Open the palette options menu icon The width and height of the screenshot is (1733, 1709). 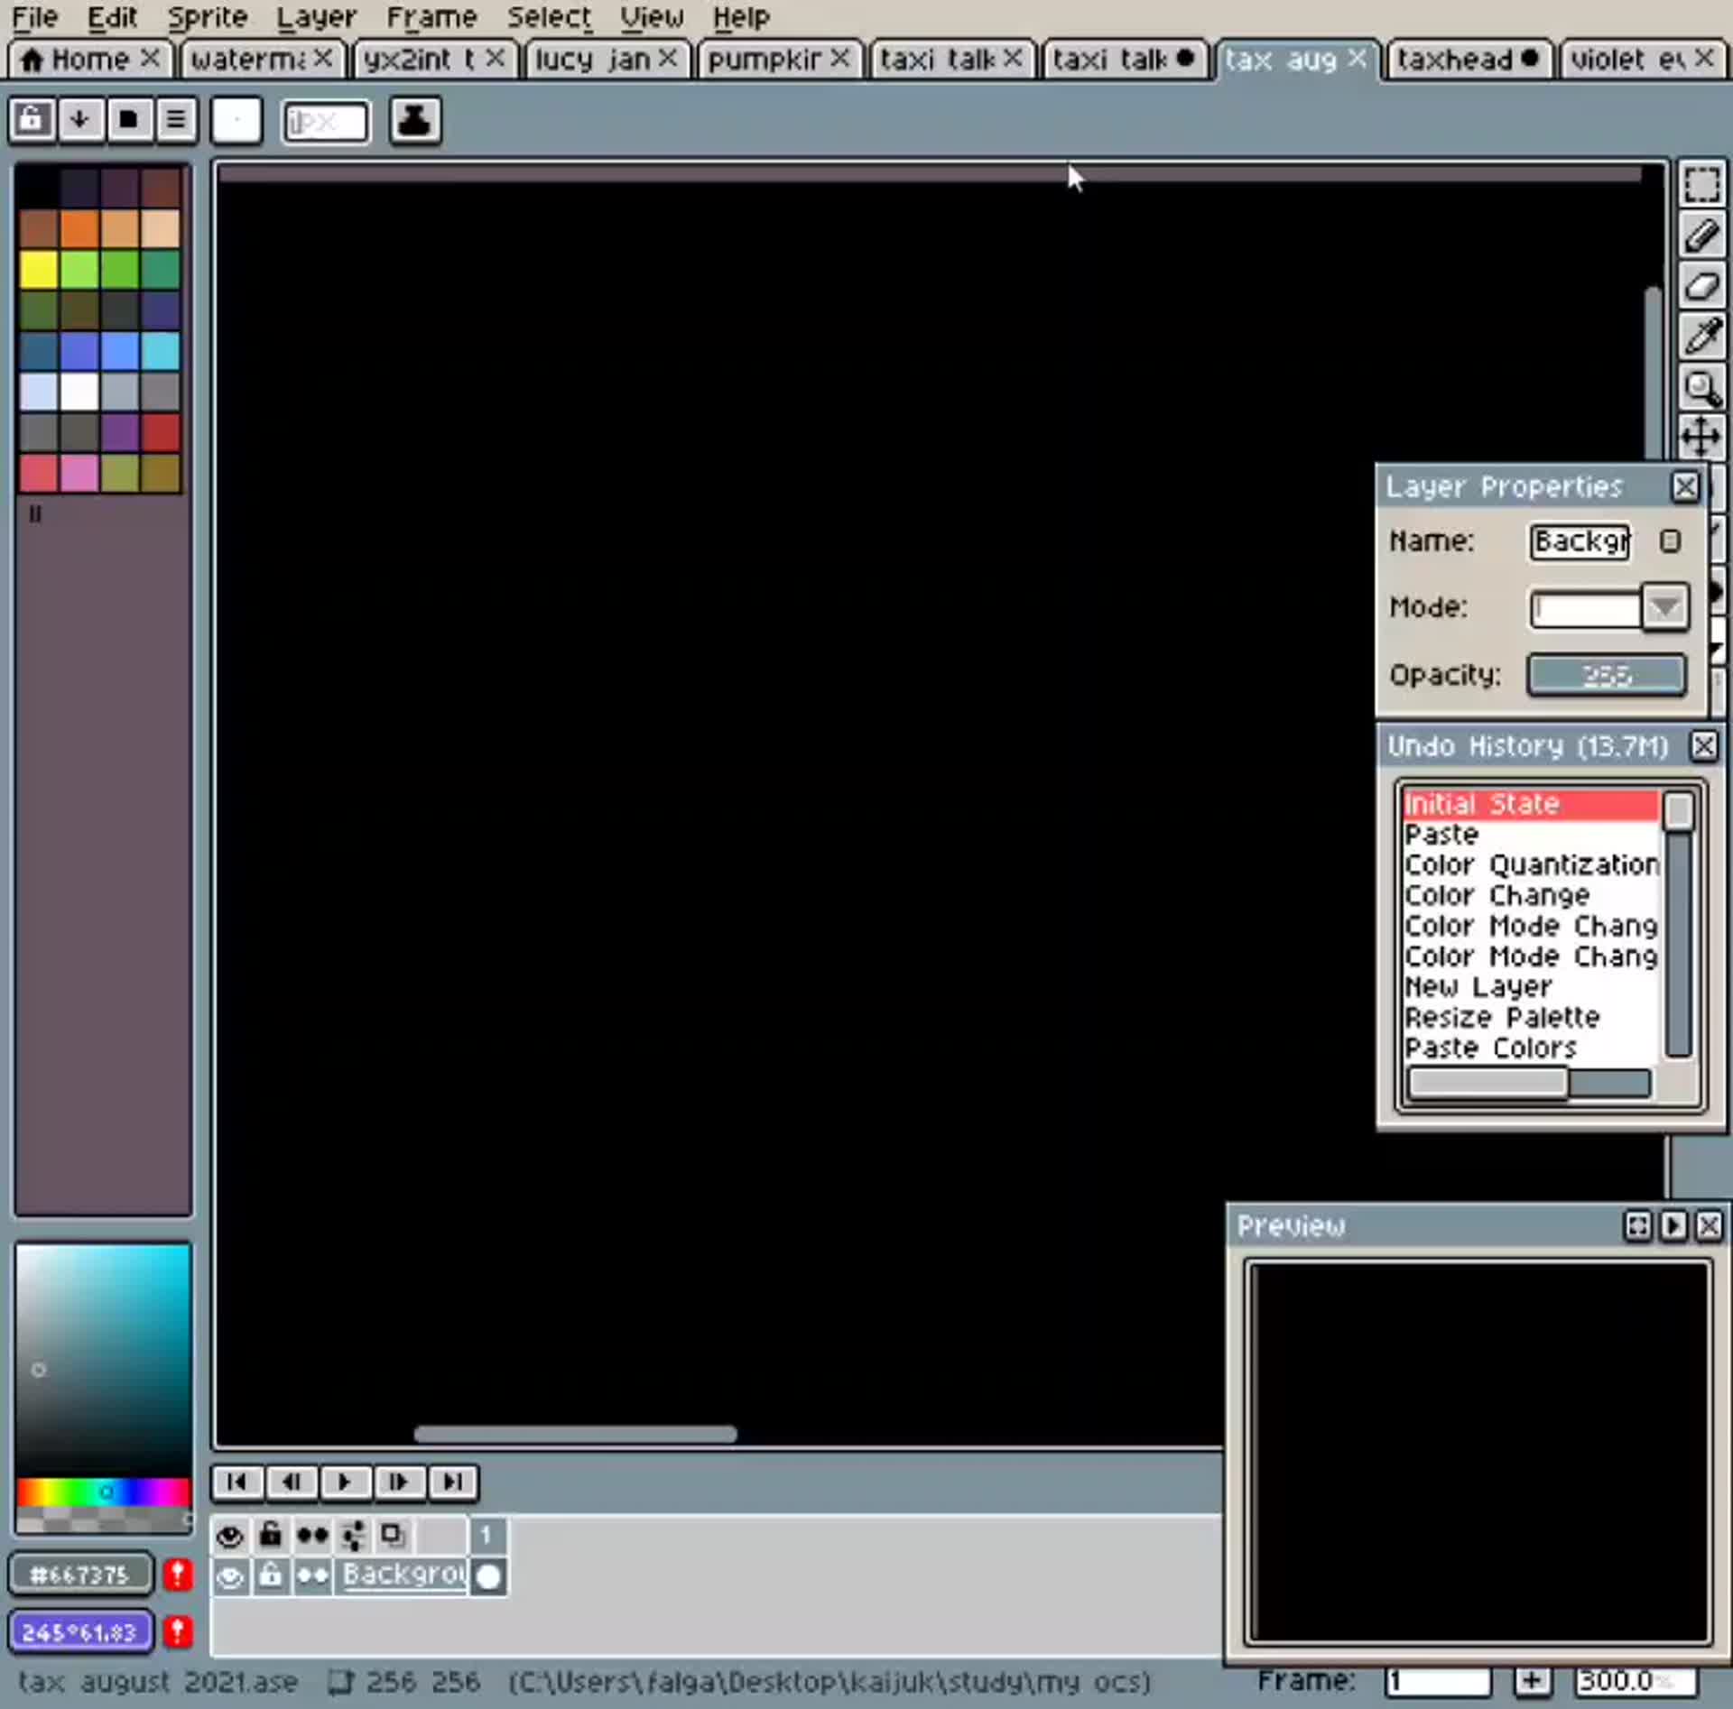tap(176, 119)
